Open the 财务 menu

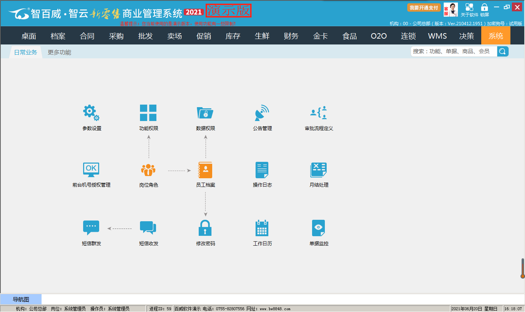291,36
